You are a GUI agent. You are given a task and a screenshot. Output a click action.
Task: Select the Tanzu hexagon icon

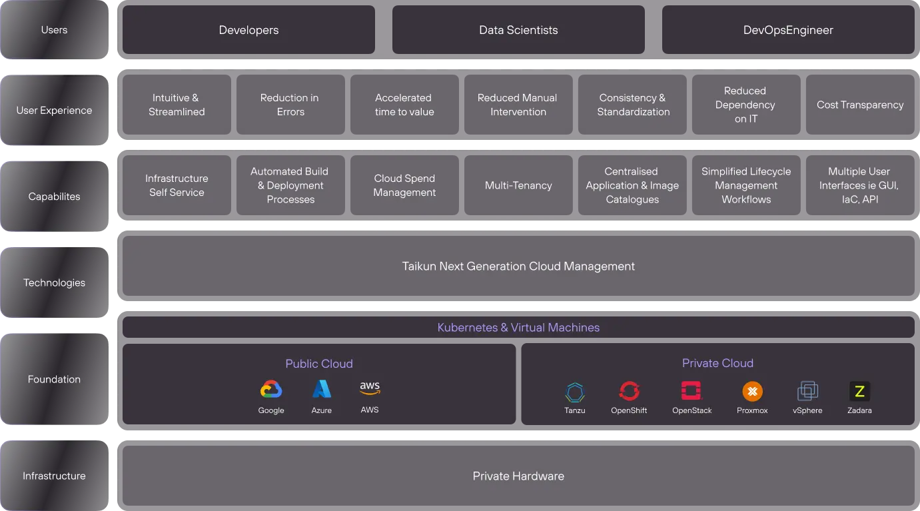tap(575, 392)
